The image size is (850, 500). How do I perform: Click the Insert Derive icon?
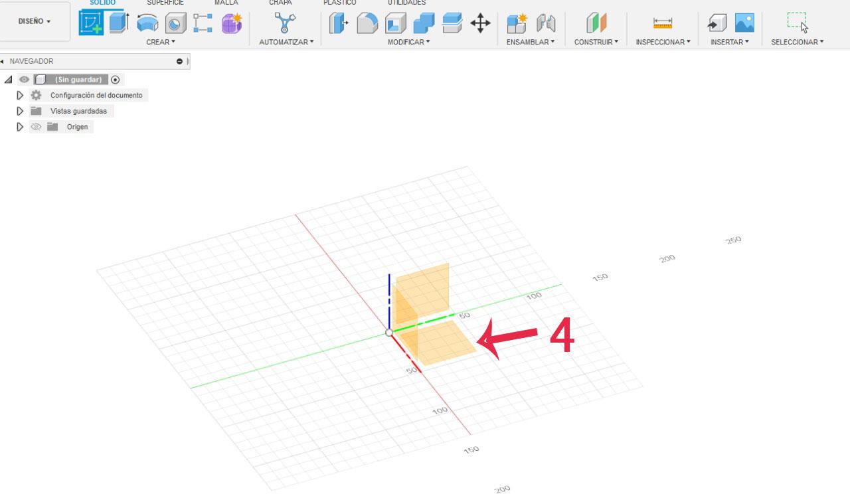coord(717,24)
